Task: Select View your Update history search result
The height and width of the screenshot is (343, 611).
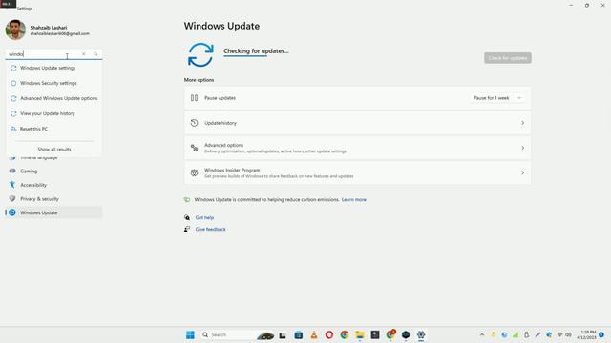Action: point(54,113)
